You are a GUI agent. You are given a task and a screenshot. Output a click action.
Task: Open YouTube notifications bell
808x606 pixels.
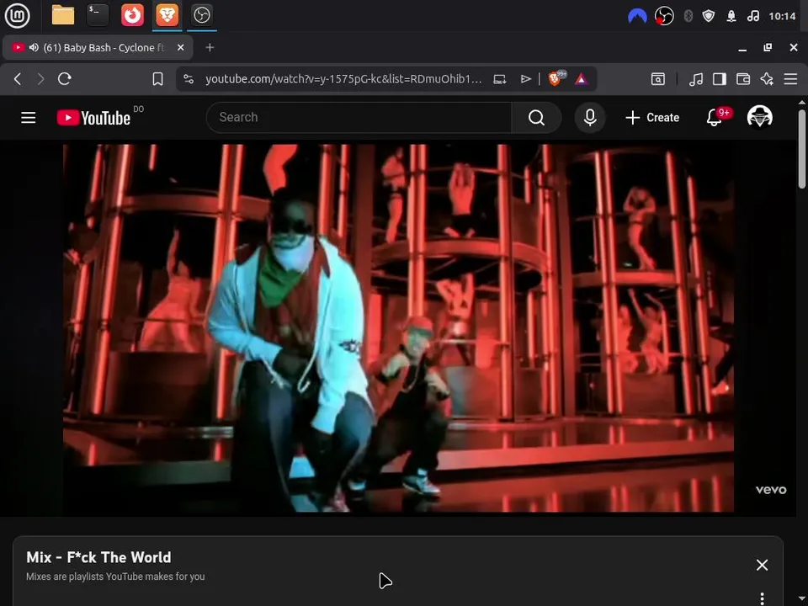coord(715,118)
